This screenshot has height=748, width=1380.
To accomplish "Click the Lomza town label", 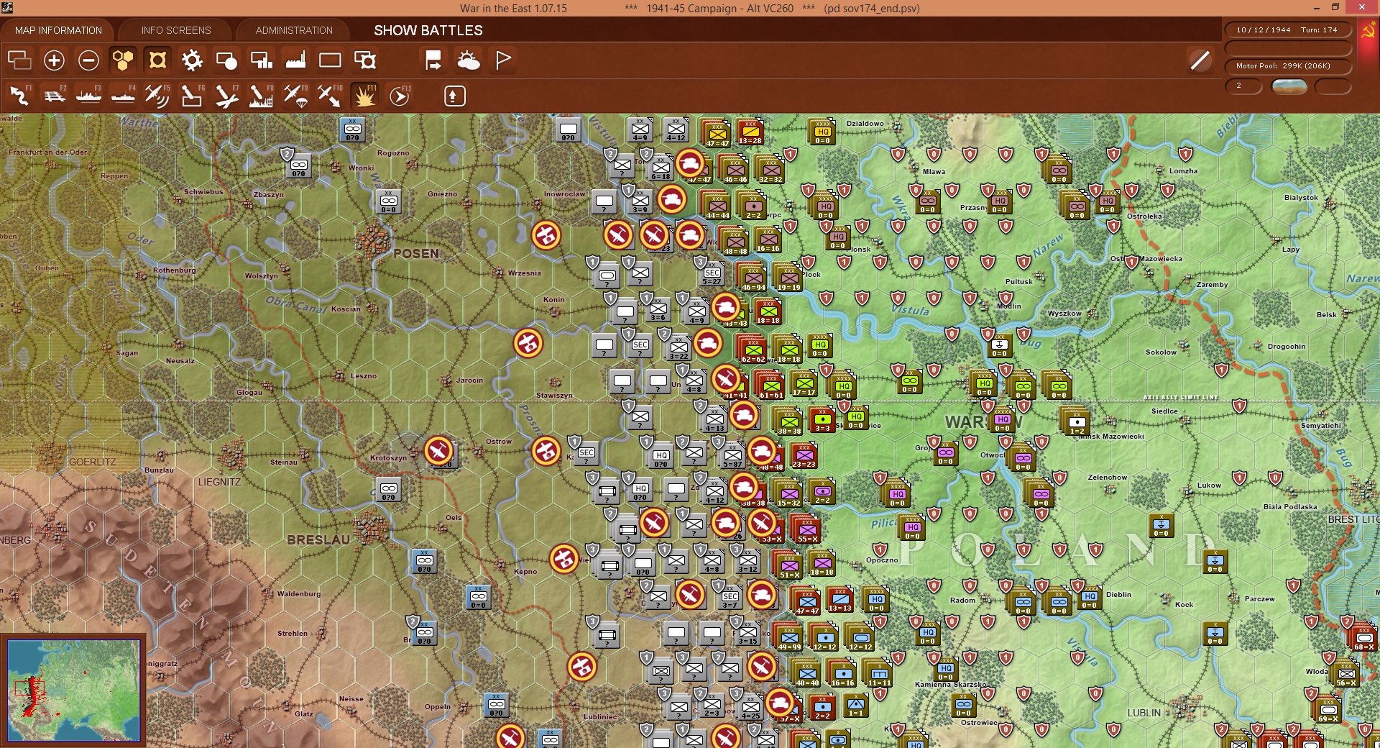I will tap(1183, 171).
